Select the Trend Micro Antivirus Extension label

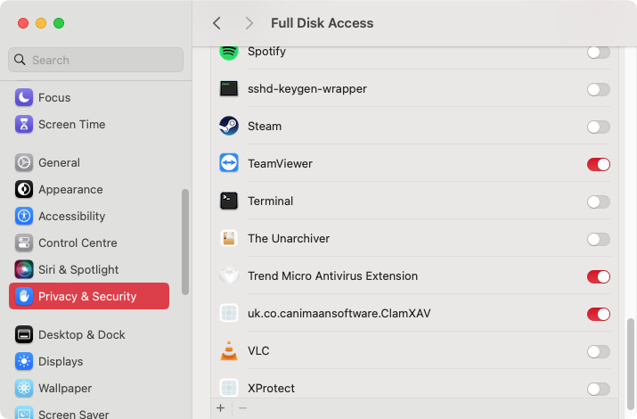pos(332,276)
